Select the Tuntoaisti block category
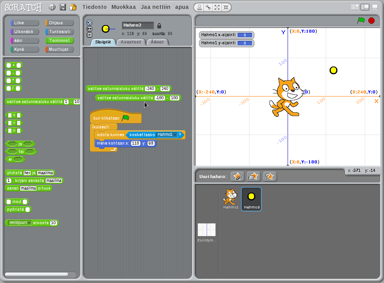384x283 pixels. (59, 32)
